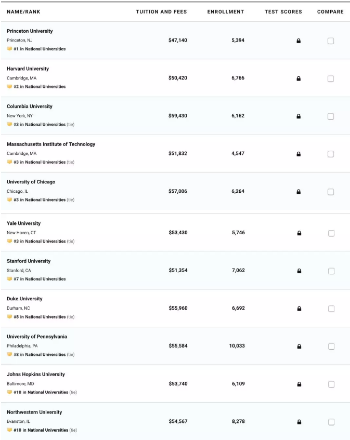Open the Massachusetts Institute of Technology link
The image size is (350, 440).
pos(51,144)
